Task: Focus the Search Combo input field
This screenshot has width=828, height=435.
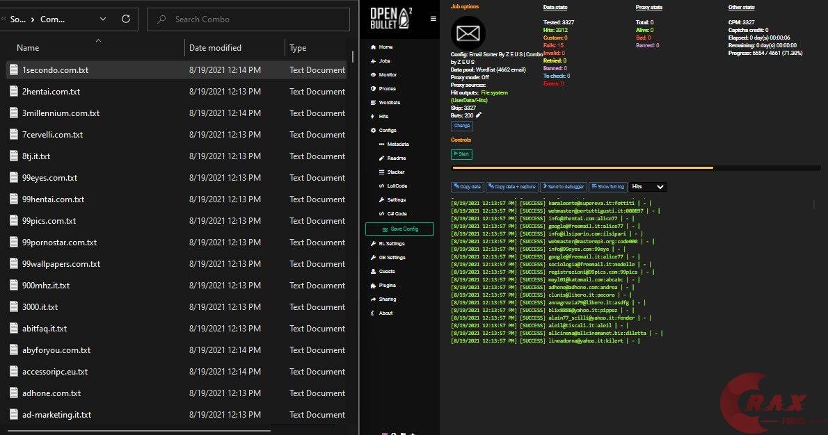Action: click(248, 19)
